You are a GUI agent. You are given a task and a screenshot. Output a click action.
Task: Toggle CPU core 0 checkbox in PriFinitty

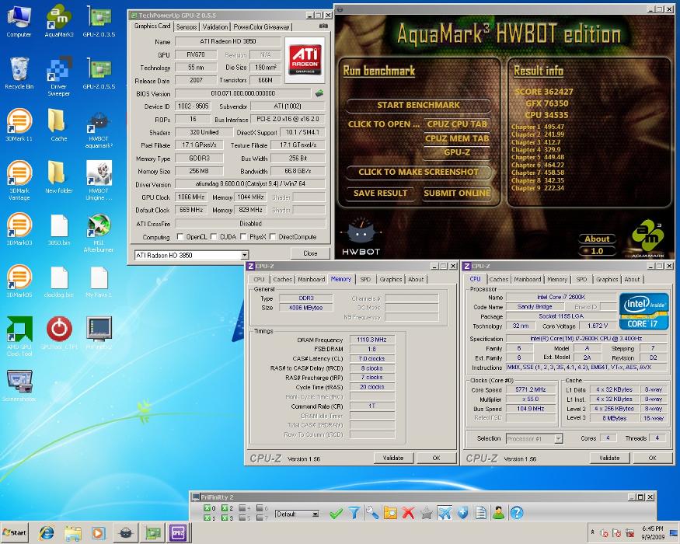[207, 508]
